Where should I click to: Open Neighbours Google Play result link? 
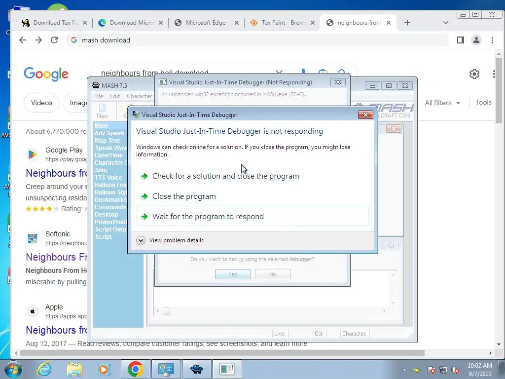coord(56,173)
